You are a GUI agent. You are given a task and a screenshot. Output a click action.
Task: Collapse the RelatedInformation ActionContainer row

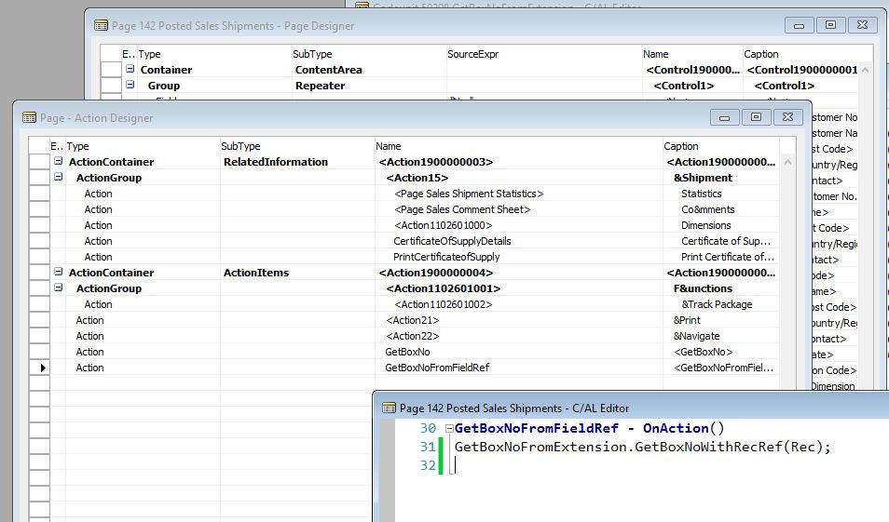point(59,162)
